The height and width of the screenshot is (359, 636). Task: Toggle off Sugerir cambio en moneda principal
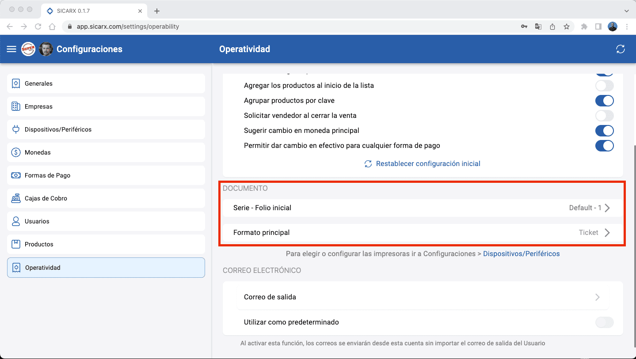[x=604, y=131]
